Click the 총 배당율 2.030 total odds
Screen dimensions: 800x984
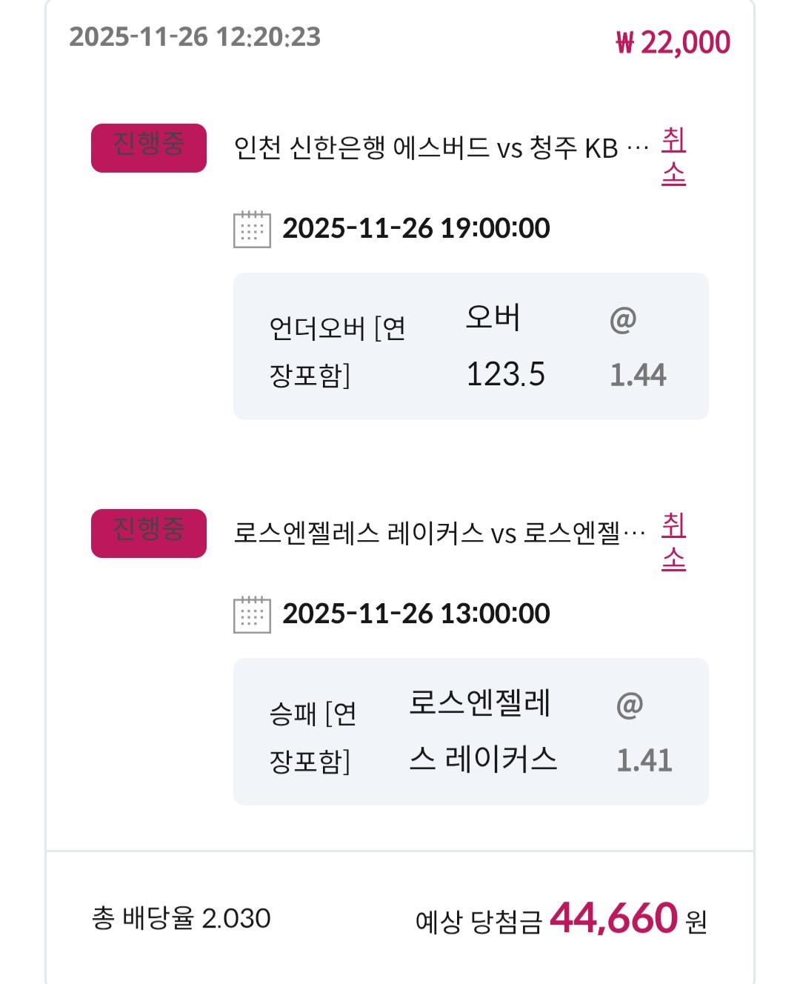[x=181, y=919]
